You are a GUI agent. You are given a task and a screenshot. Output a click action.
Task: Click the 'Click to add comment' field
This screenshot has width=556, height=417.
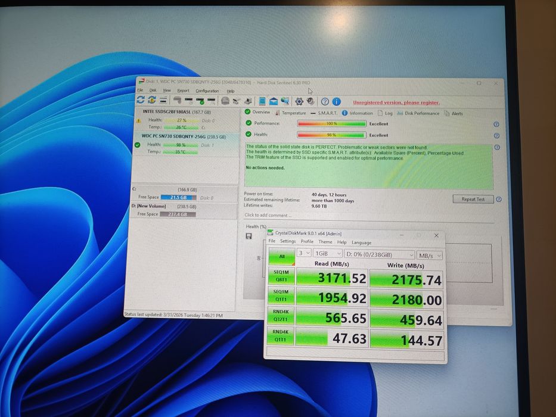coord(268,215)
